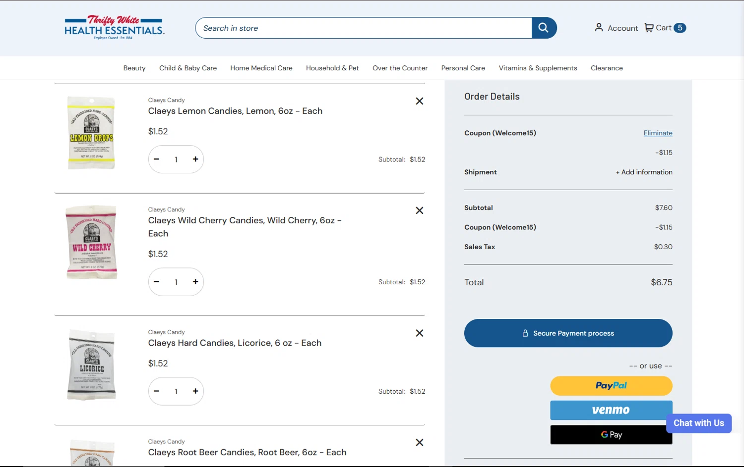Click the Secure Payment process button
This screenshot has height=467, width=744.
(x=568, y=333)
